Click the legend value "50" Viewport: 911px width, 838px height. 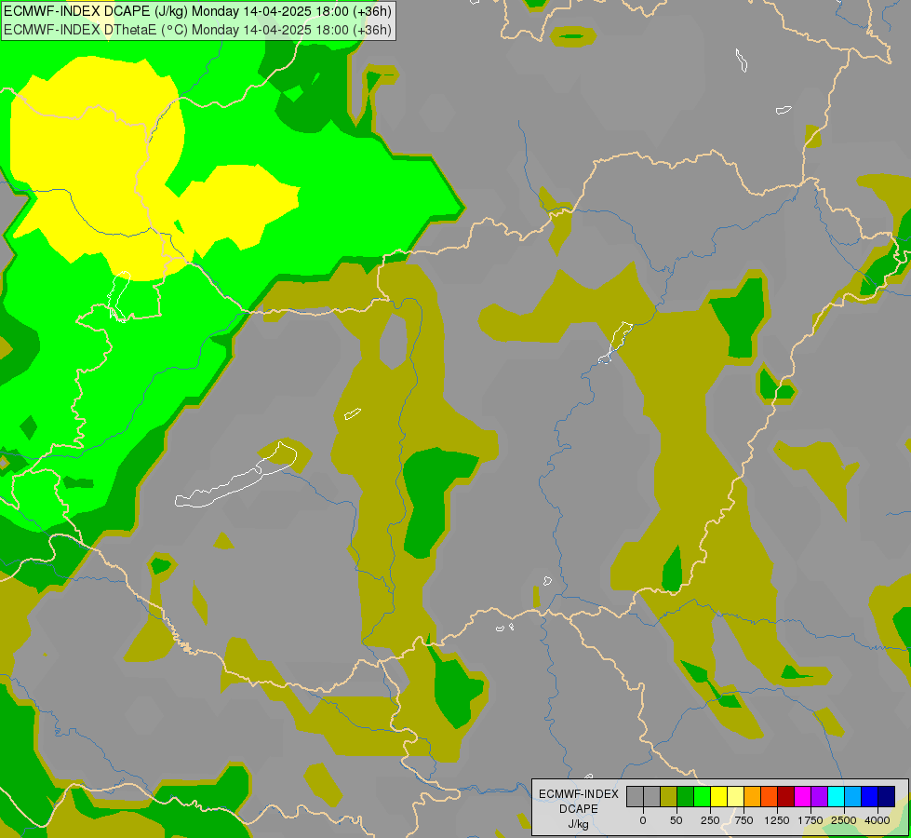(677, 820)
